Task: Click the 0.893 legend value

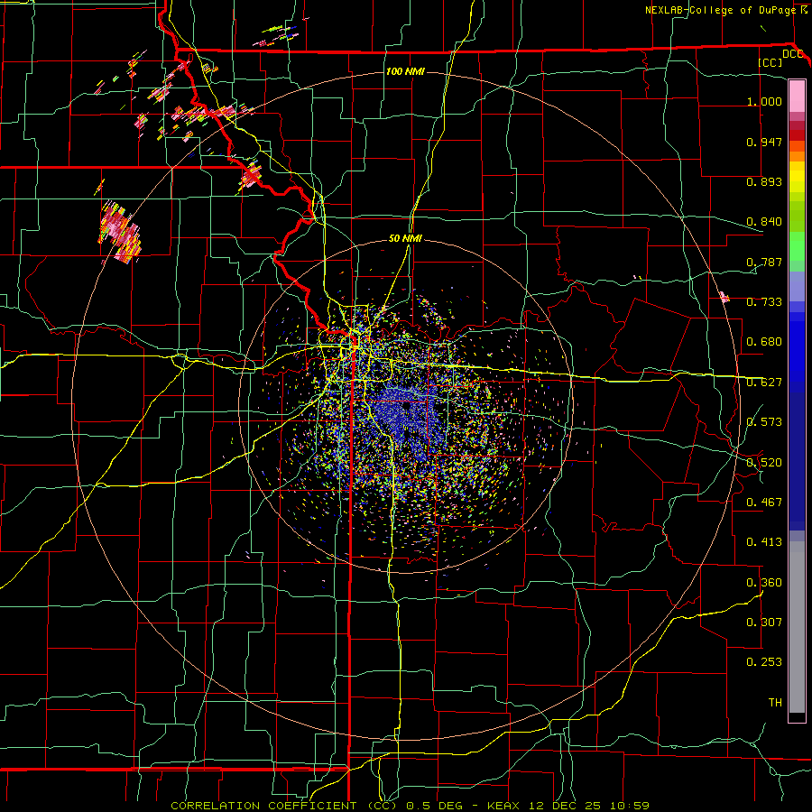Action: pyautogui.click(x=764, y=181)
